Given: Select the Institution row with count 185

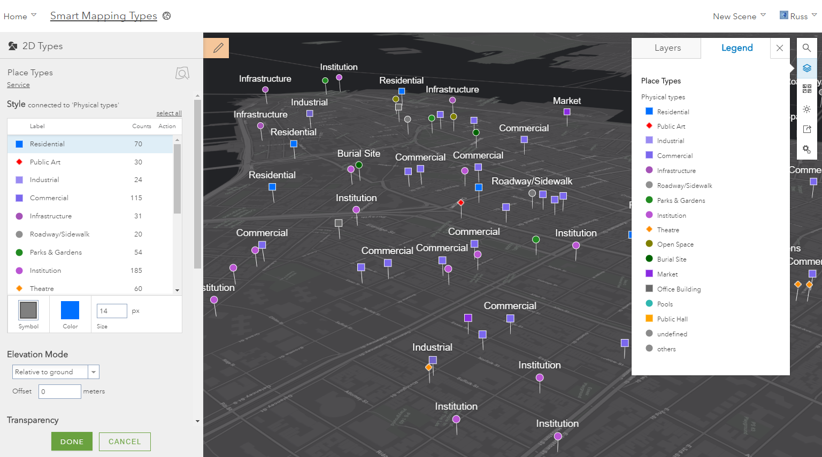Looking at the screenshot, I should pyautogui.click(x=90, y=271).
